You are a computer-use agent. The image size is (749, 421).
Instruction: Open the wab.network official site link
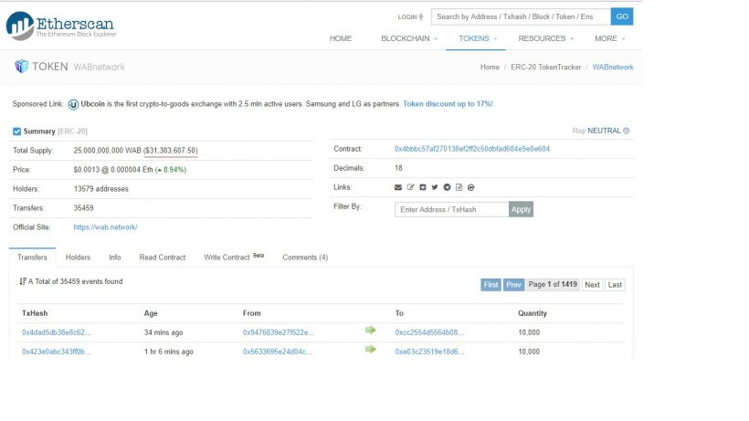(105, 226)
